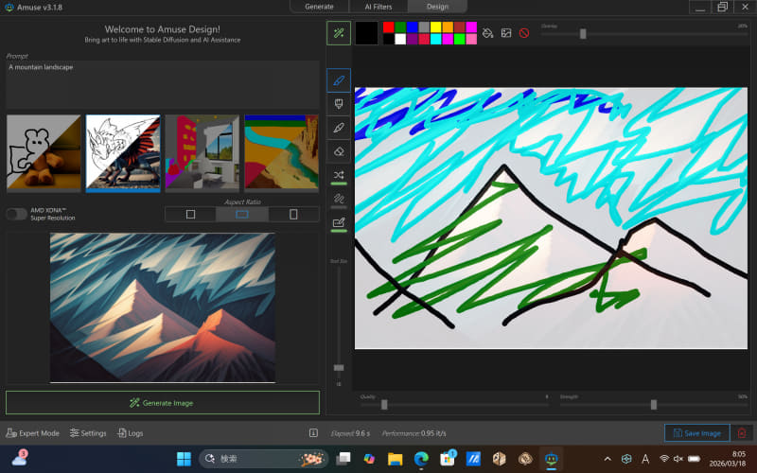
Task: Open the Amuse robot icon in the taskbar
Action: (x=552, y=459)
